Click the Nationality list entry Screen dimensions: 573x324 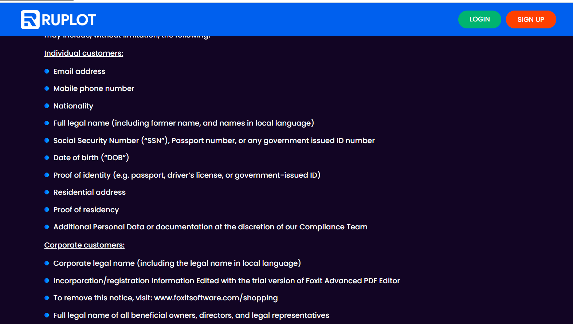73,106
